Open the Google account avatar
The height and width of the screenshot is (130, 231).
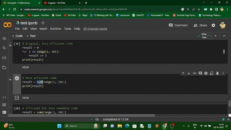coord(222,25)
